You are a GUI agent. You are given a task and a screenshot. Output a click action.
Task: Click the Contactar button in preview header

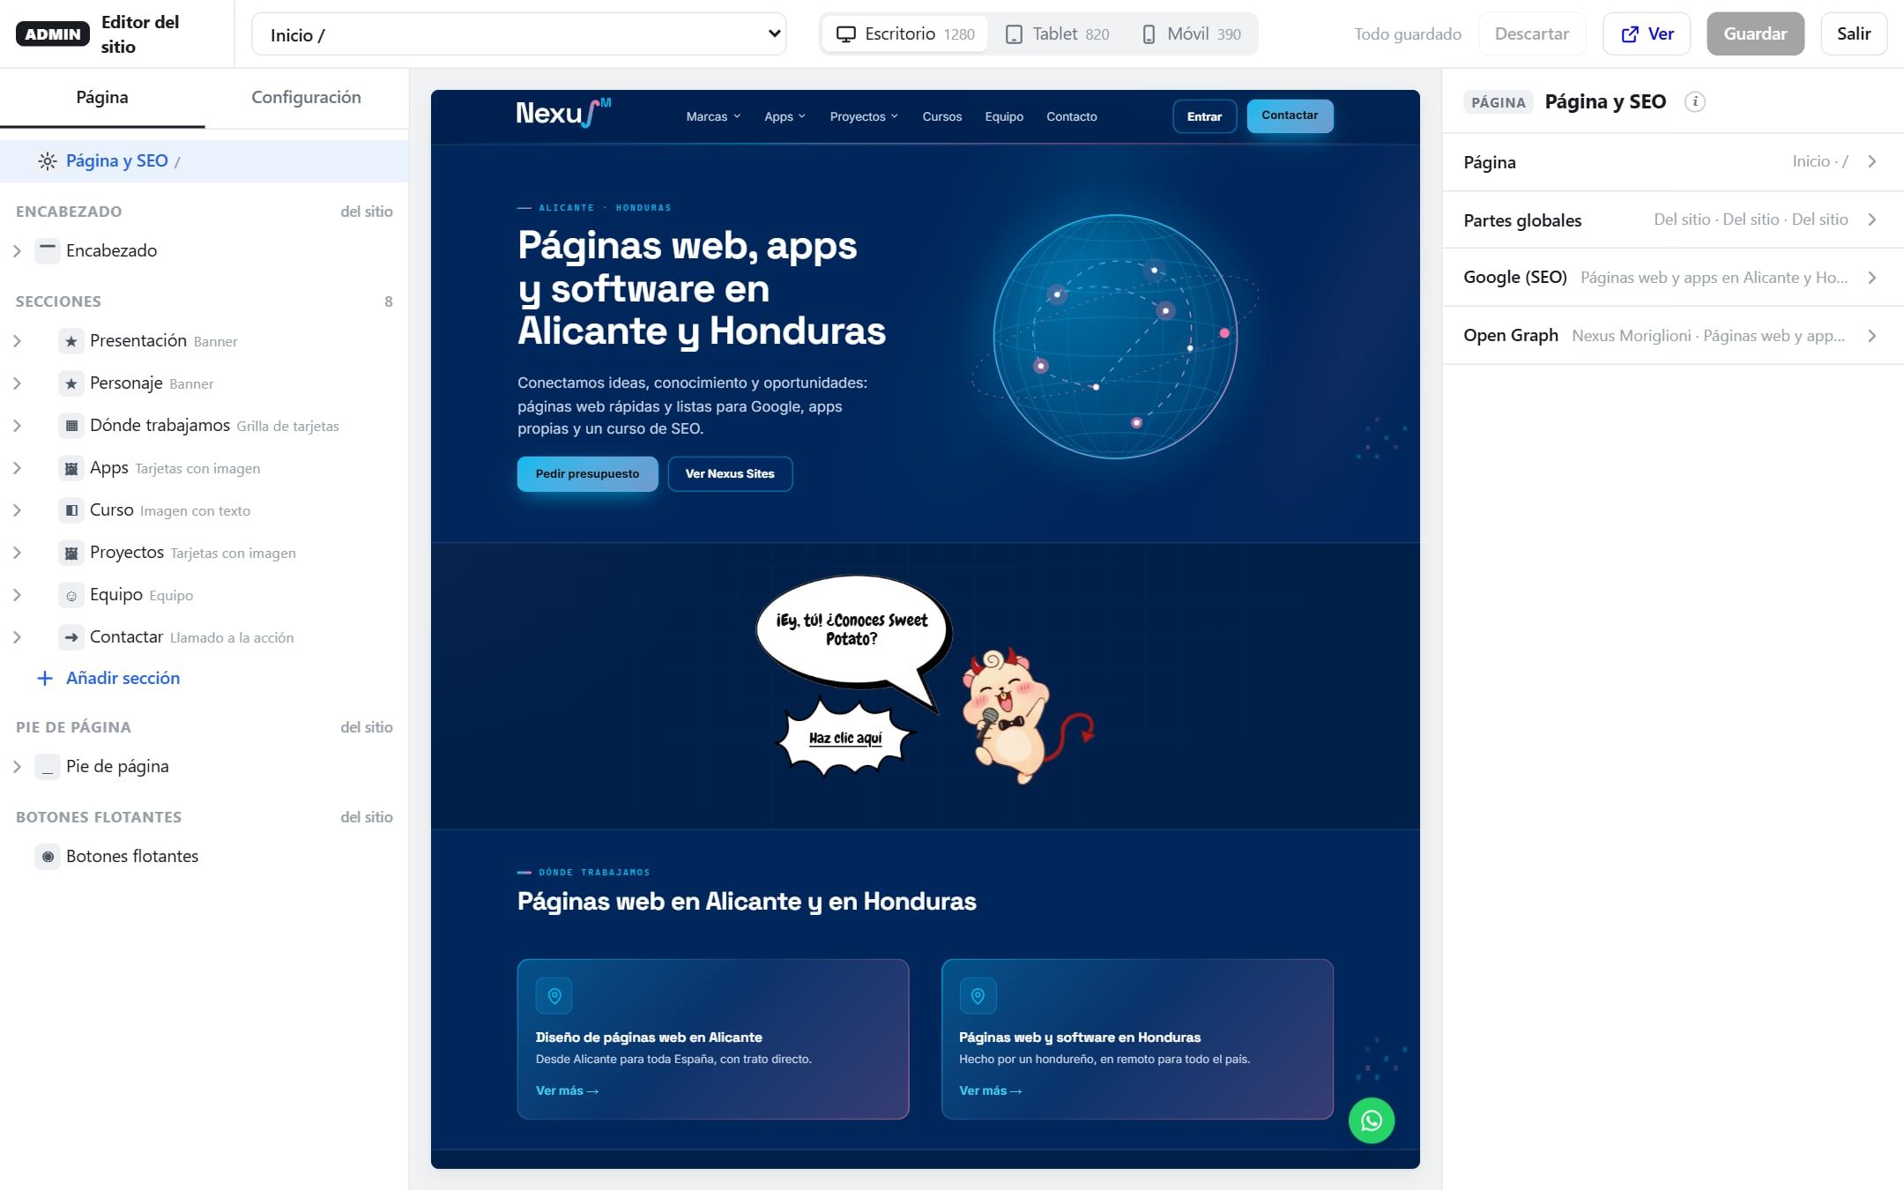[x=1290, y=115]
